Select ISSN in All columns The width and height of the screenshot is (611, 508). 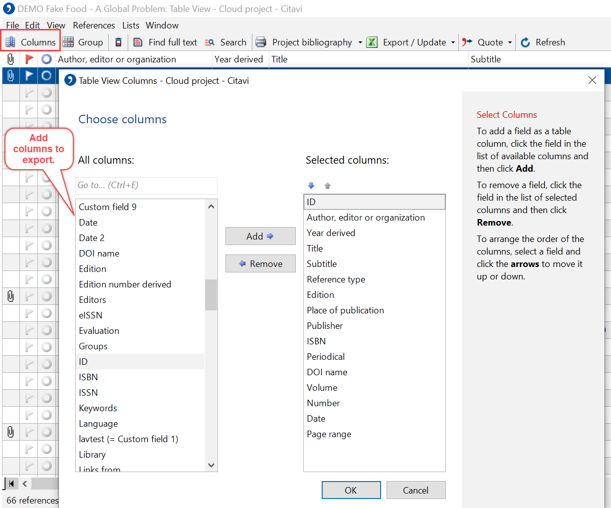140,393
